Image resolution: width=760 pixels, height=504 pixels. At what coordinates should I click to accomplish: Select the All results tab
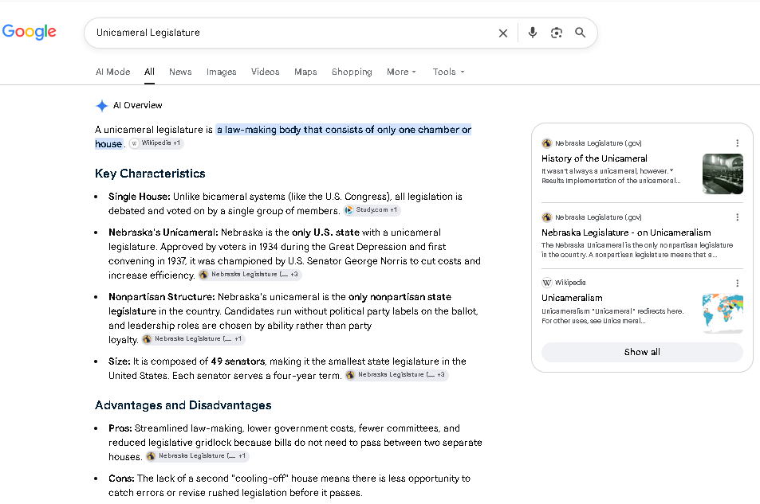pyautogui.click(x=149, y=72)
